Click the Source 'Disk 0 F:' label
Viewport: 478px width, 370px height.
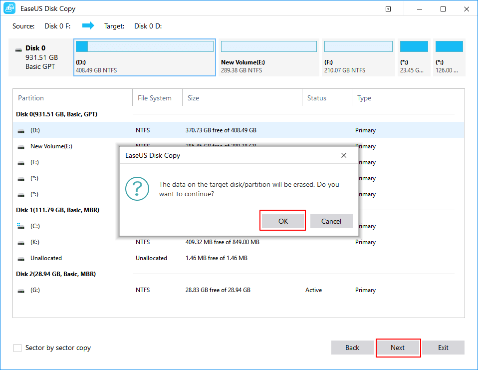(57, 26)
